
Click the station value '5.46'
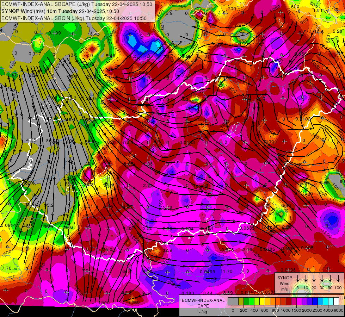pyautogui.click(x=110, y=56)
